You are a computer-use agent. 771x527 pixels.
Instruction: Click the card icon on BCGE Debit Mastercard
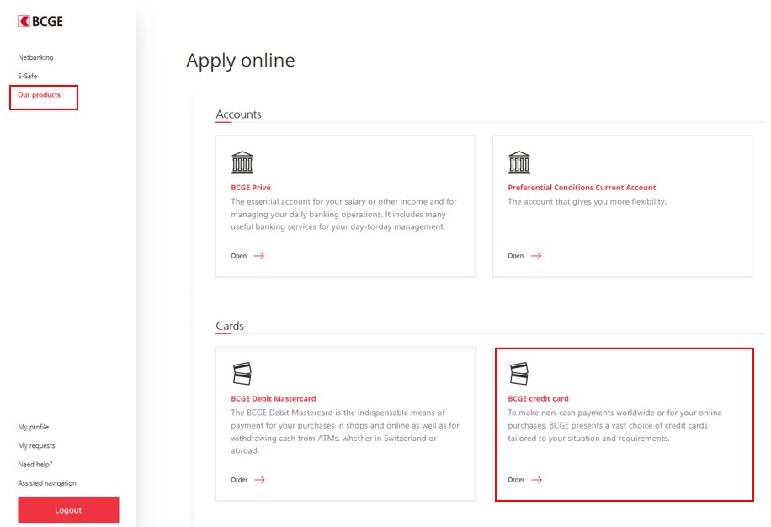242,374
